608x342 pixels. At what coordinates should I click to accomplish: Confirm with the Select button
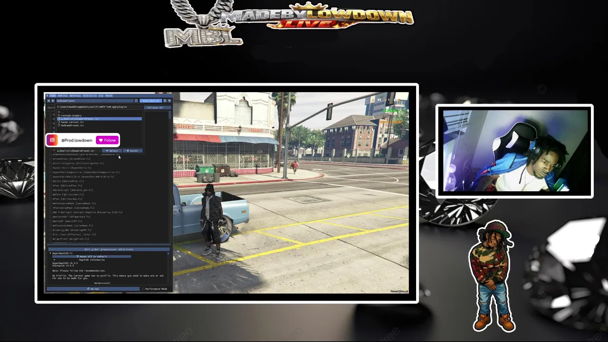coord(112,151)
